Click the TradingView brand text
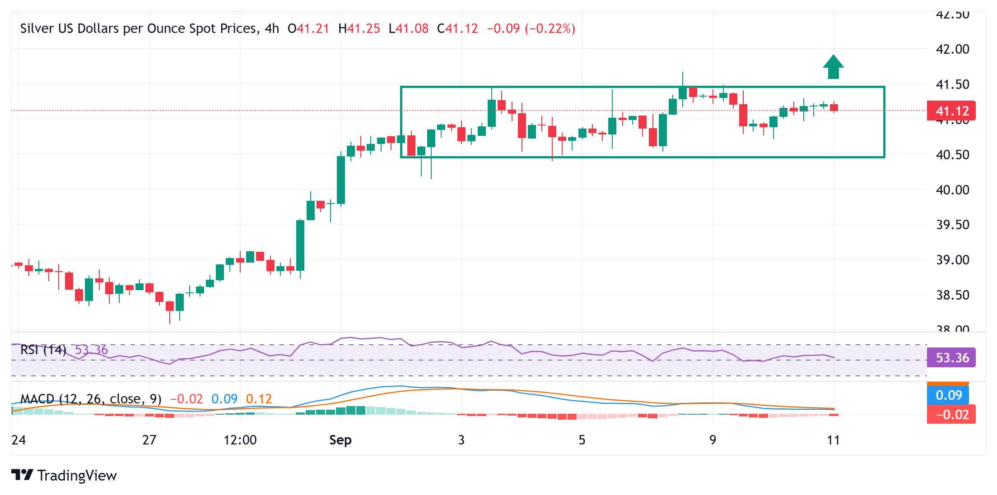 77,476
